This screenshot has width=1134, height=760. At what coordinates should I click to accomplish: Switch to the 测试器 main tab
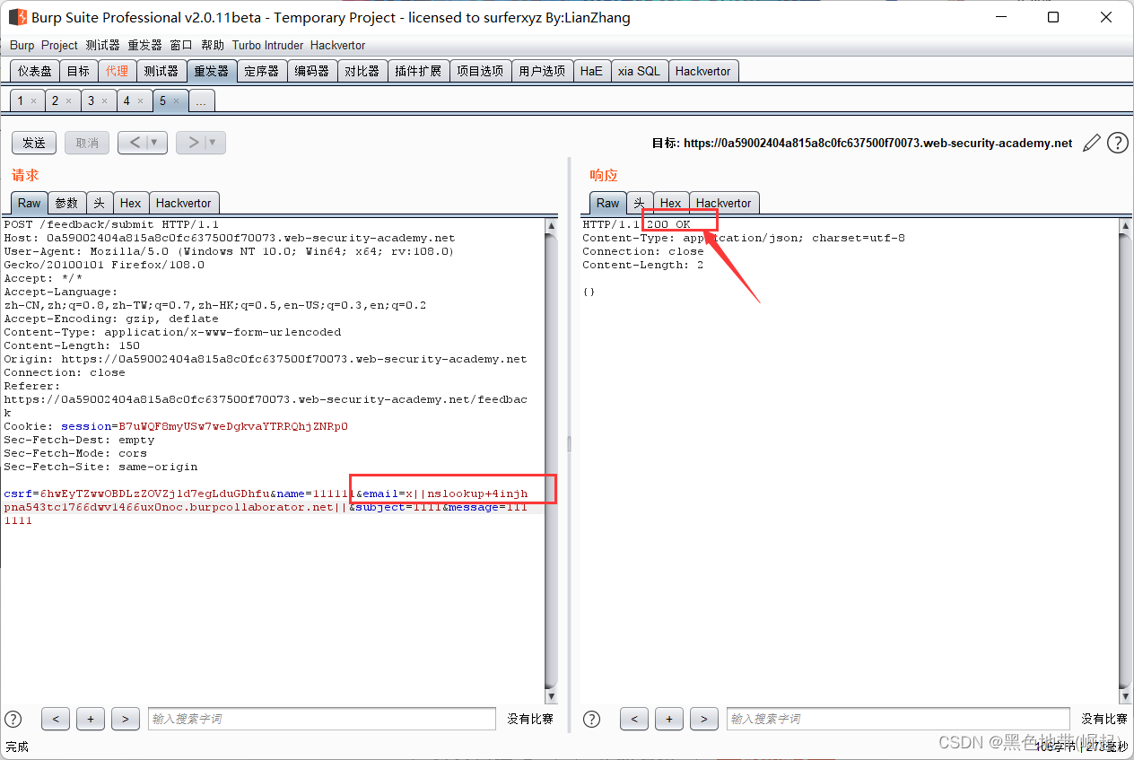point(161,71)
